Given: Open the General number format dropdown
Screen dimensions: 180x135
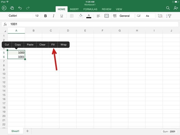Looking at the screenshot, I should click(123, 16).
